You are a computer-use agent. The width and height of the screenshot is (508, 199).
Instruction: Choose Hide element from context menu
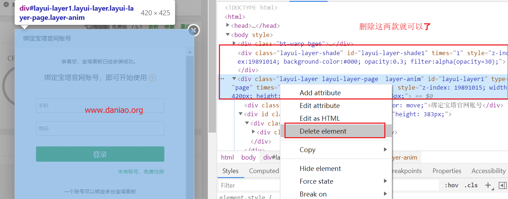pyautogui.click(x=320, y=168)
